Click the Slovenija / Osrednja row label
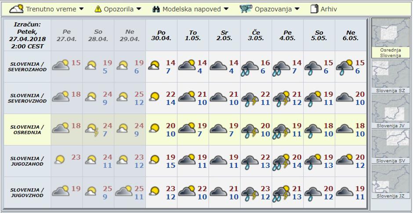Image resolution: width=413 pixels, height=213 pixels. [27, 129]
